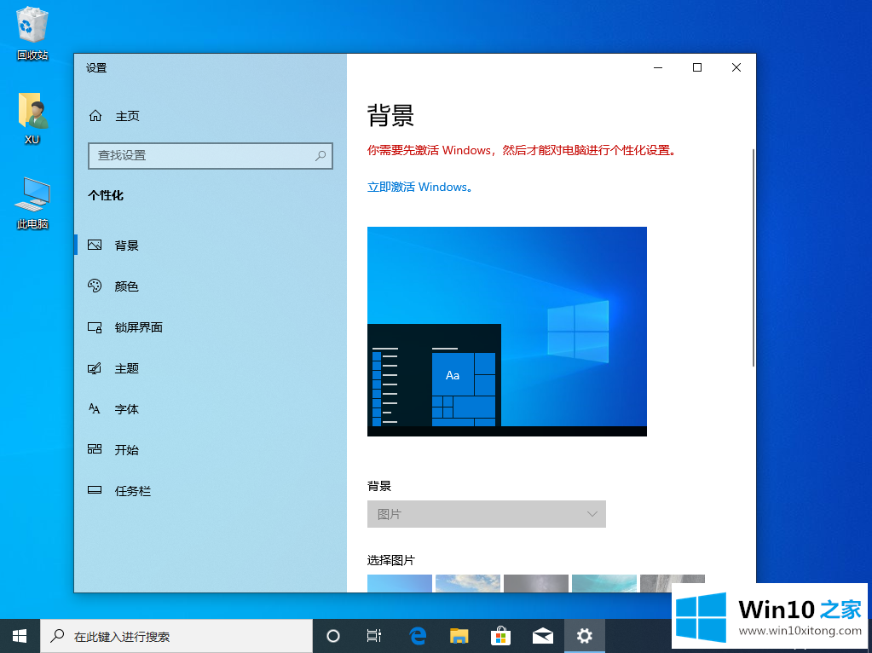This screenshot has height=653, width=872.
Task: Open Microsoft Store from taskbar
Action: point(501,636)
